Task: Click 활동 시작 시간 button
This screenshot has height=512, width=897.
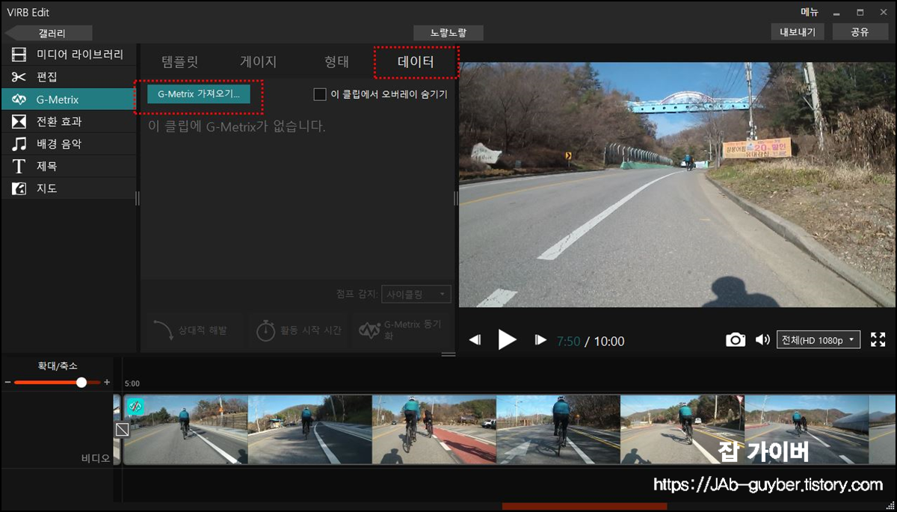Action: coord(298,330)
